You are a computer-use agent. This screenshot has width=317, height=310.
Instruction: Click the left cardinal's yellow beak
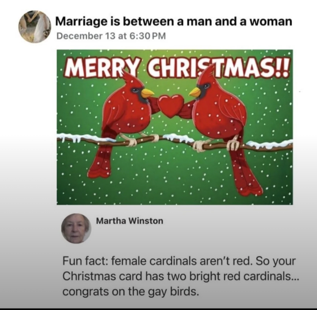tap(147, 93)
